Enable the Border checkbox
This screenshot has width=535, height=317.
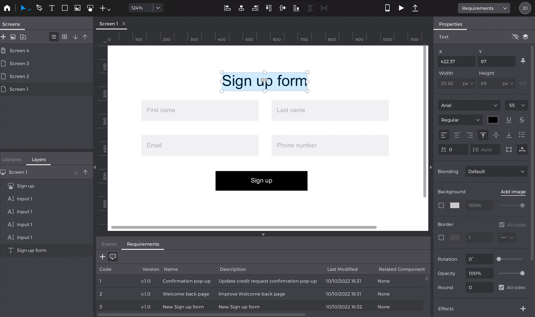[441, 238]
